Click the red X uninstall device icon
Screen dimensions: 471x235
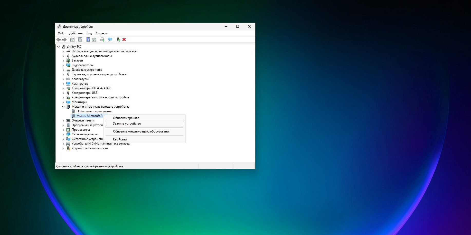[x=124, y=39]
